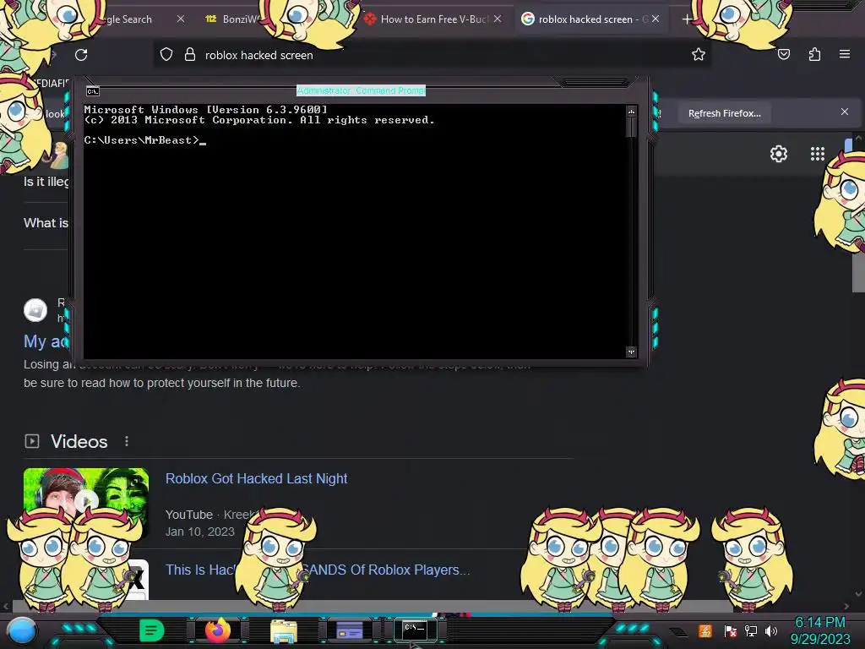Click the Videos section heading
865x649 pixels.
[x=79, y=441]
